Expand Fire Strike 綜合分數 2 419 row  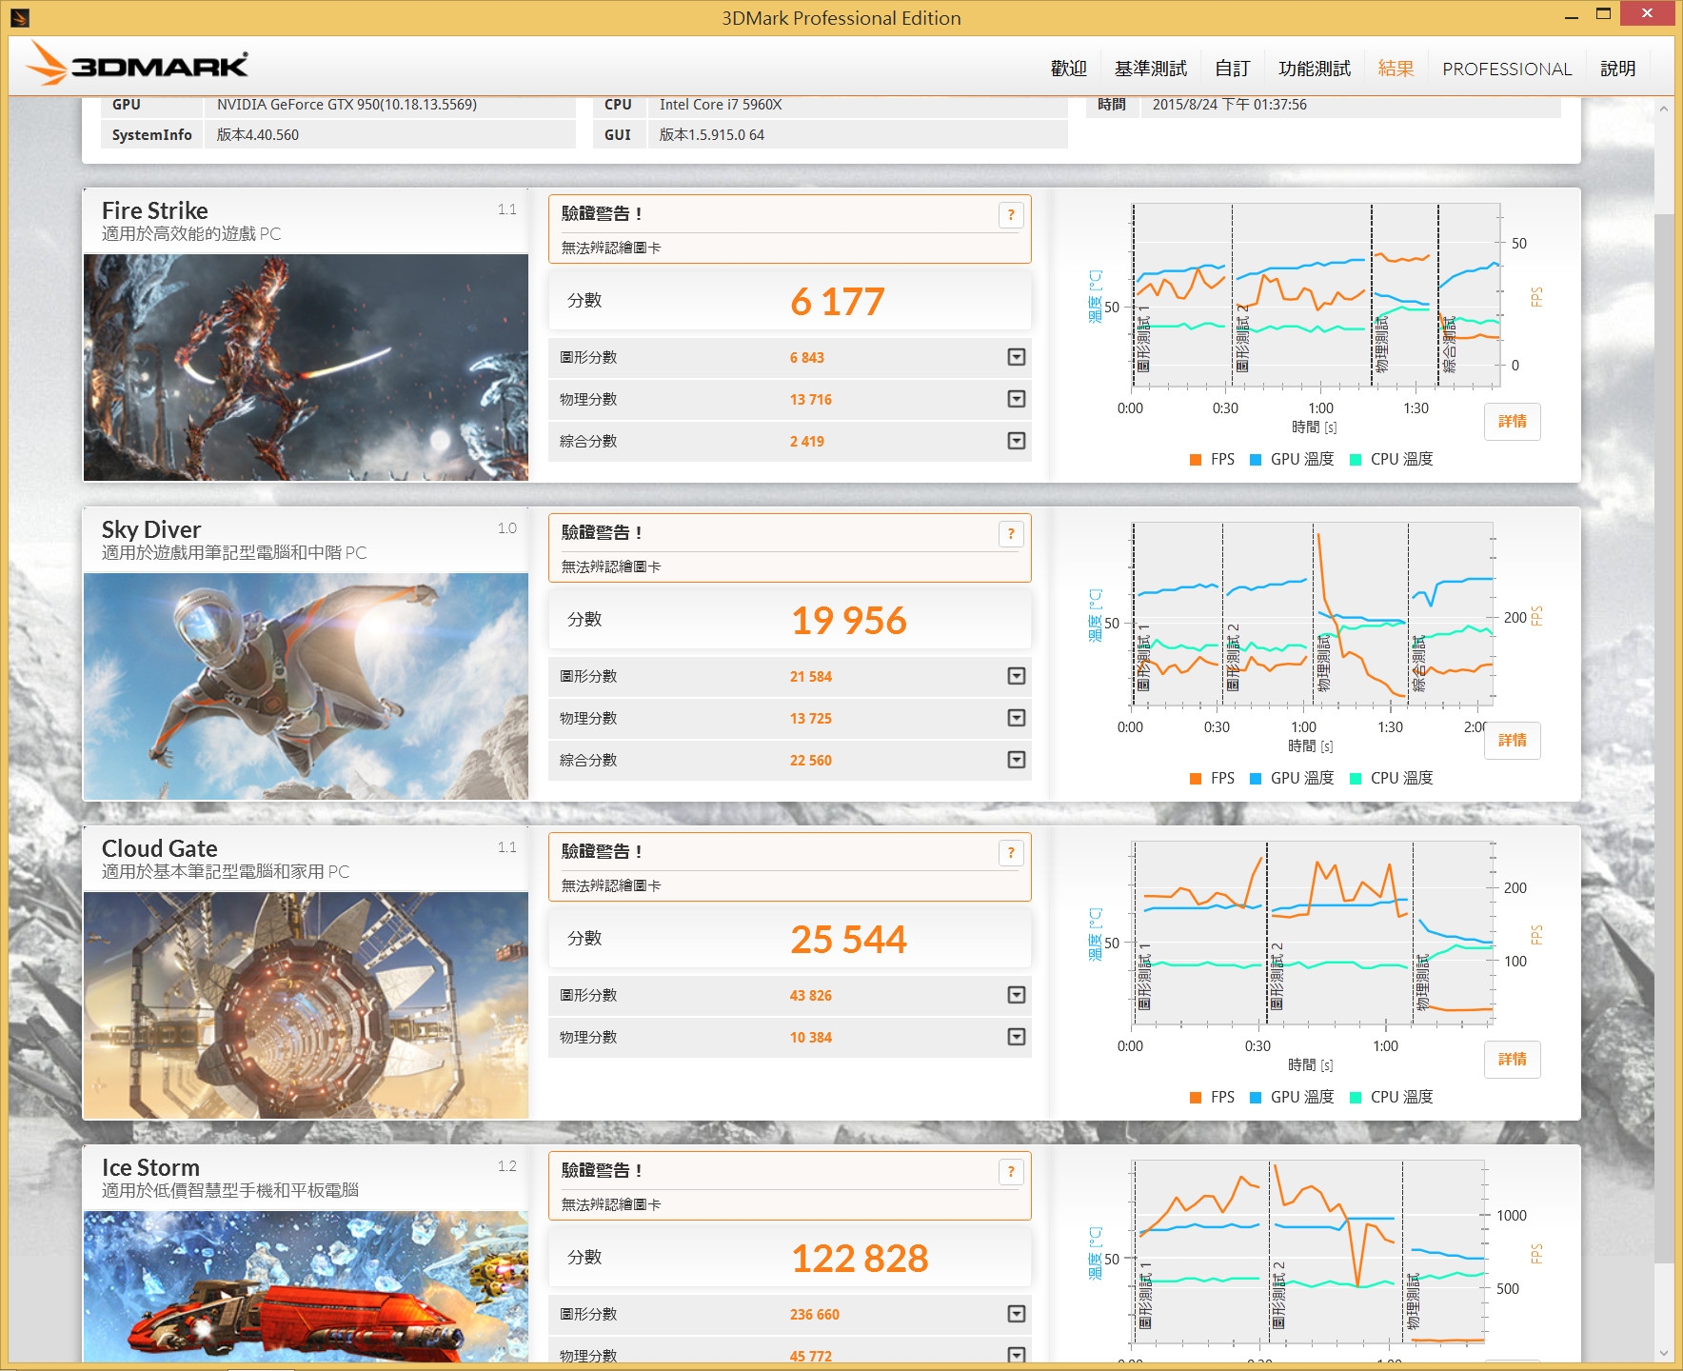click(x=1017, y=441)
